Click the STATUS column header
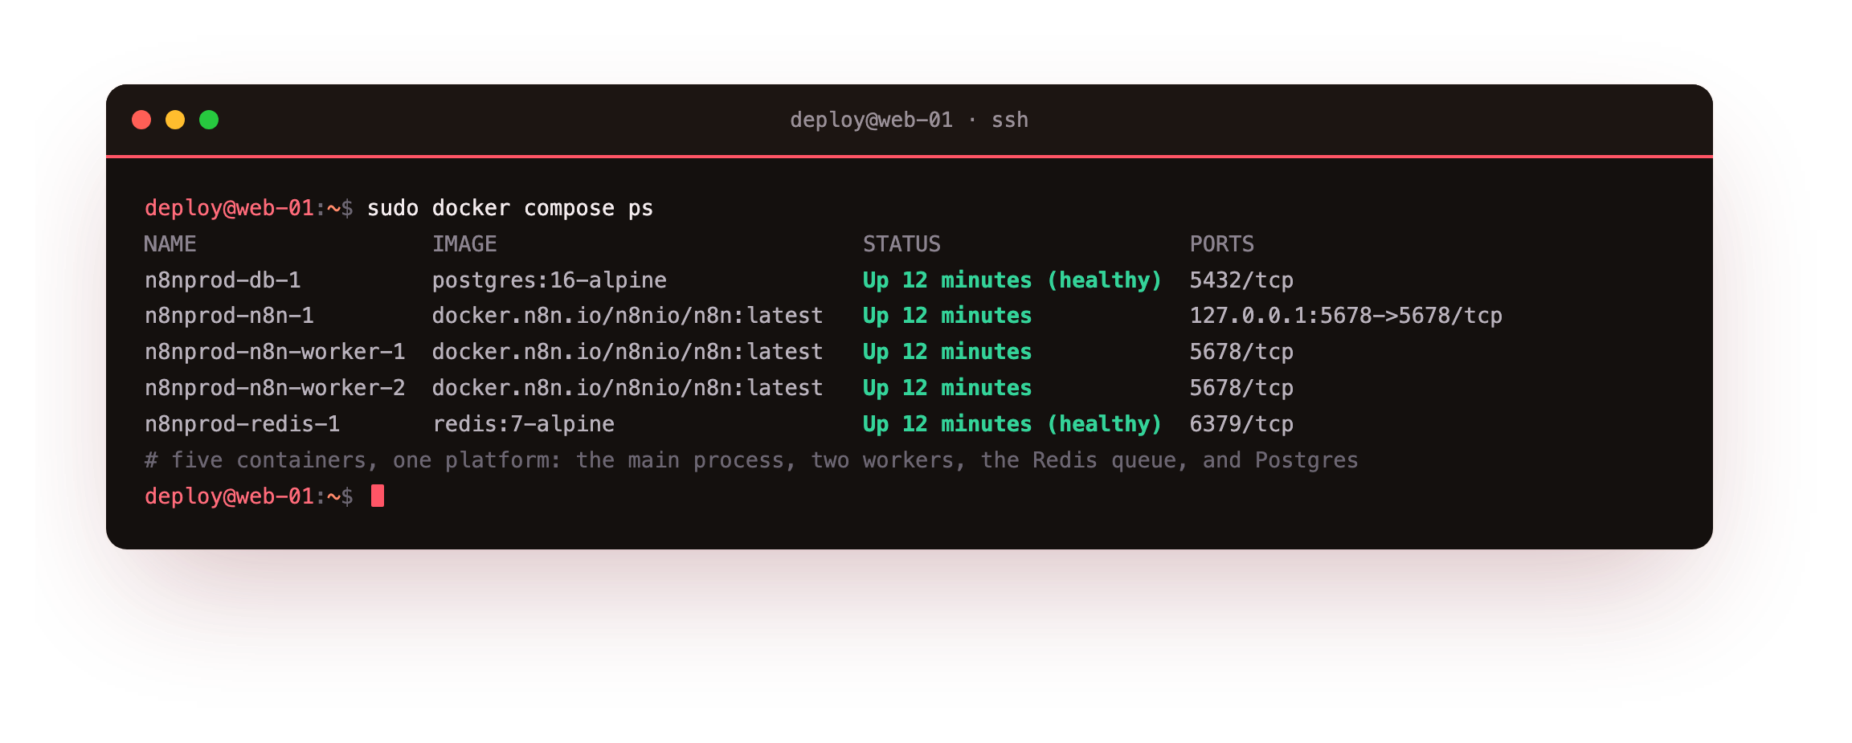 [901, 244]
